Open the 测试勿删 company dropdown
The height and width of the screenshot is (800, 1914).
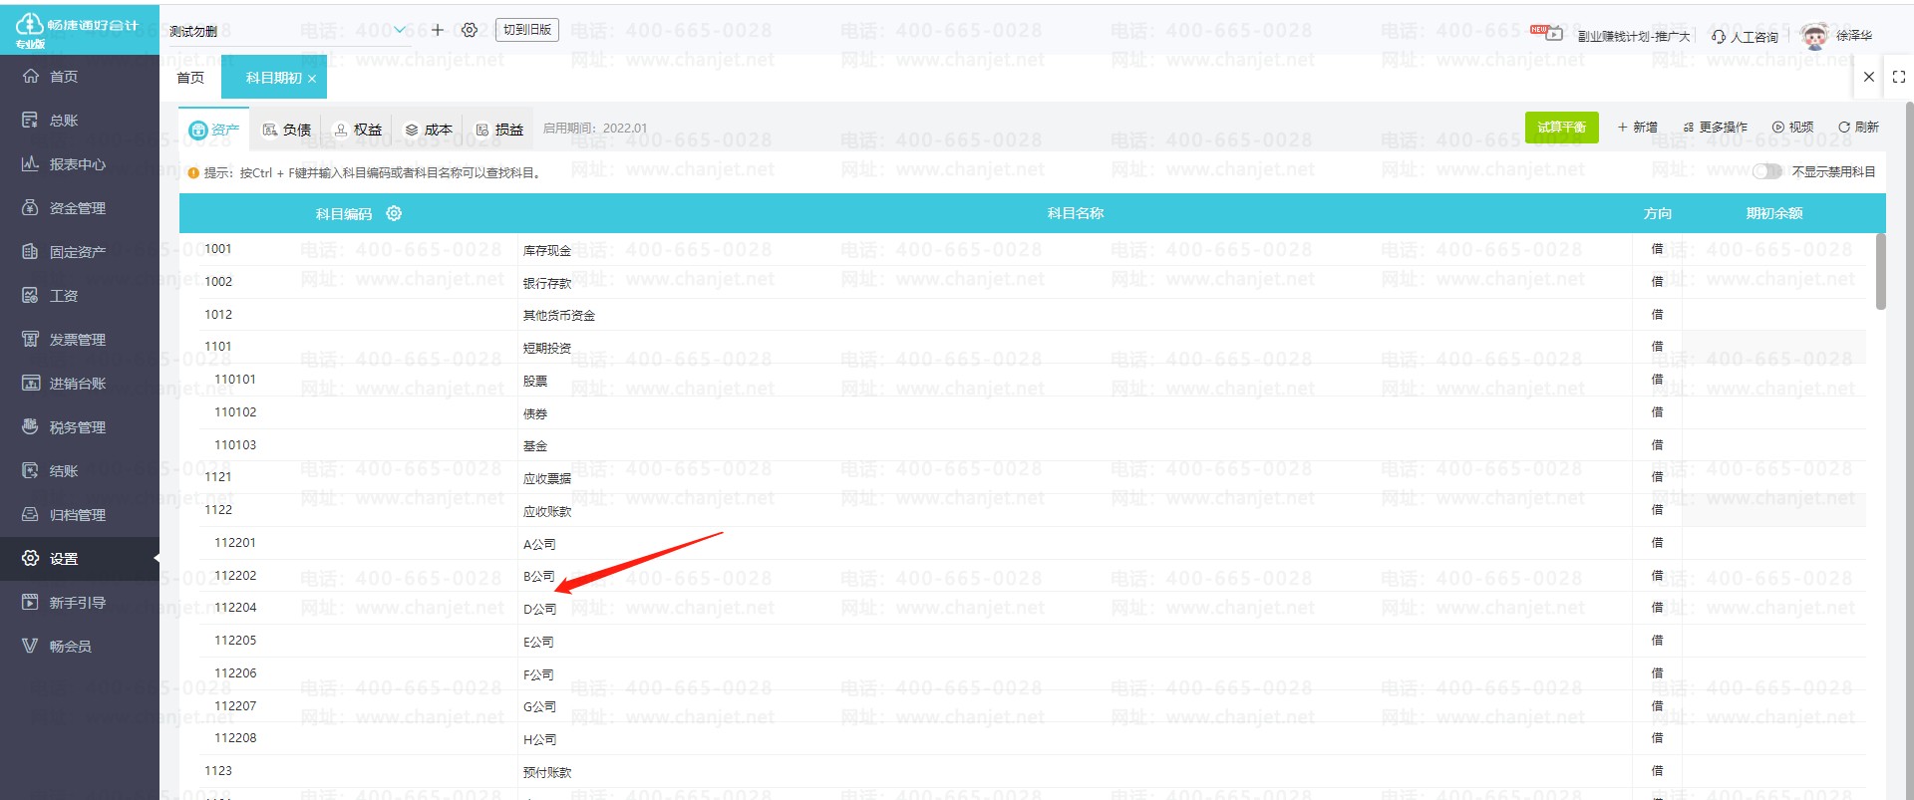(x=288, y=31)
